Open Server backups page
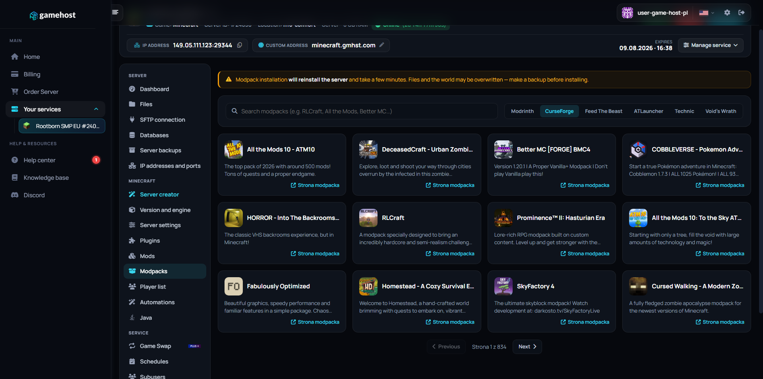Image resolution: width=763 pixels, height=379 pixels. coord(165,150)
